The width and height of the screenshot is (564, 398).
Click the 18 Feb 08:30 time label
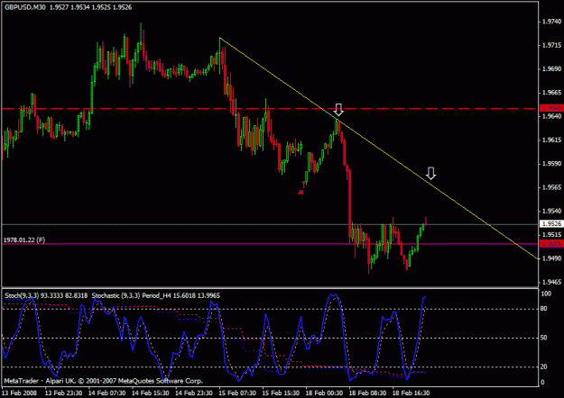[x=367, y=393]
